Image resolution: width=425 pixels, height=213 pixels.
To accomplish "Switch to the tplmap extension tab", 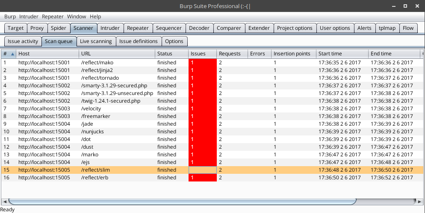I will pos(387,28).
